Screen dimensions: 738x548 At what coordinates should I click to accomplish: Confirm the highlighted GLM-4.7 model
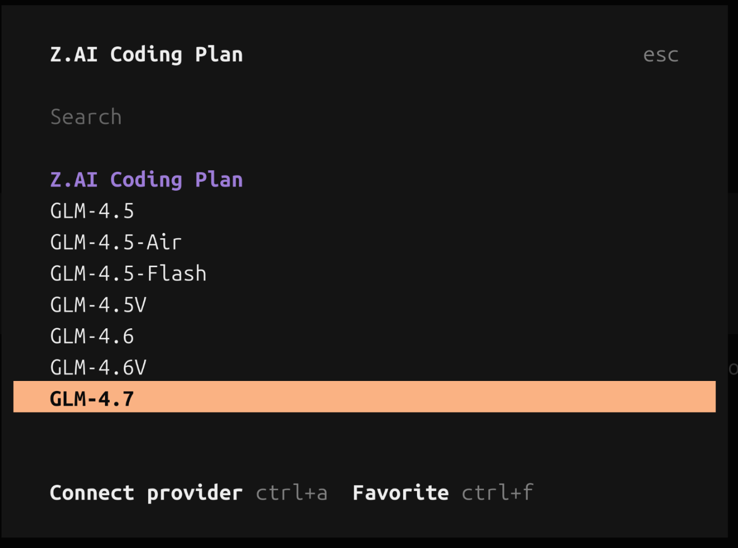(91, 398)
